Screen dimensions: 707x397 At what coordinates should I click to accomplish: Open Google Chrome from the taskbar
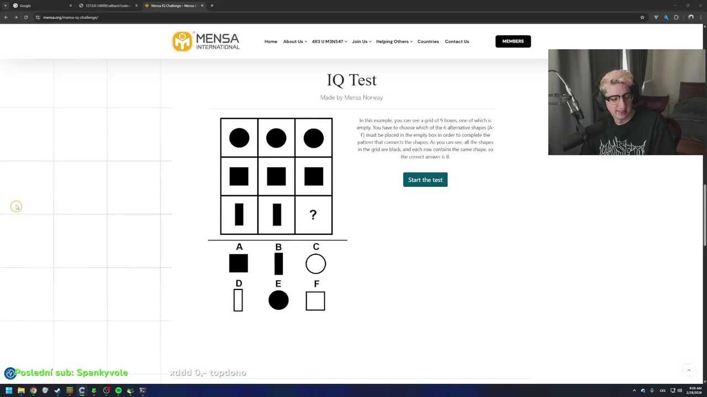(x=33, y=390)
